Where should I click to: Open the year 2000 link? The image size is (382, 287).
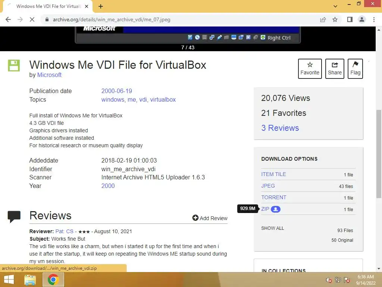coord(108,186)
